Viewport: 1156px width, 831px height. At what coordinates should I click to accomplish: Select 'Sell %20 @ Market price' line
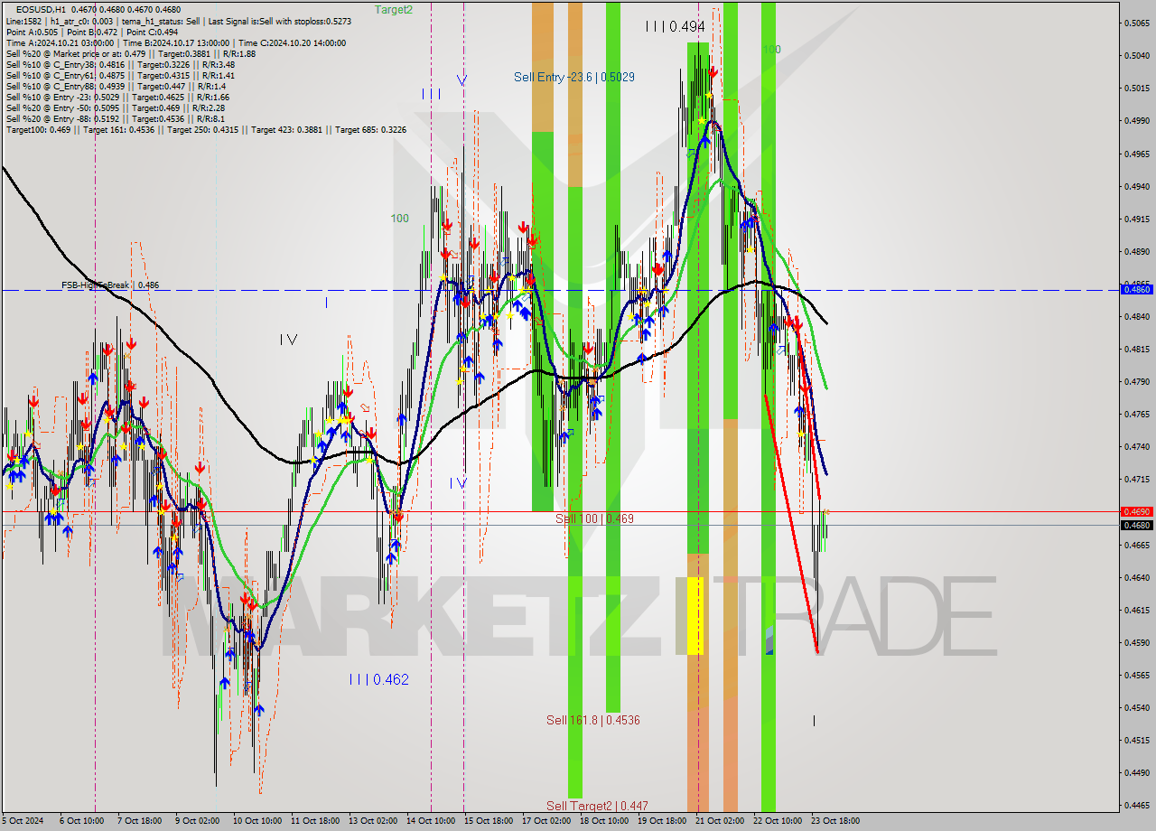(x=130, y=53)
